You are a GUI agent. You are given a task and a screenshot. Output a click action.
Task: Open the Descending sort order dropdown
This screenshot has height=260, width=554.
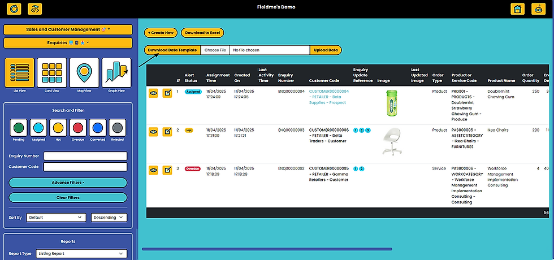[x=109, y=218]
